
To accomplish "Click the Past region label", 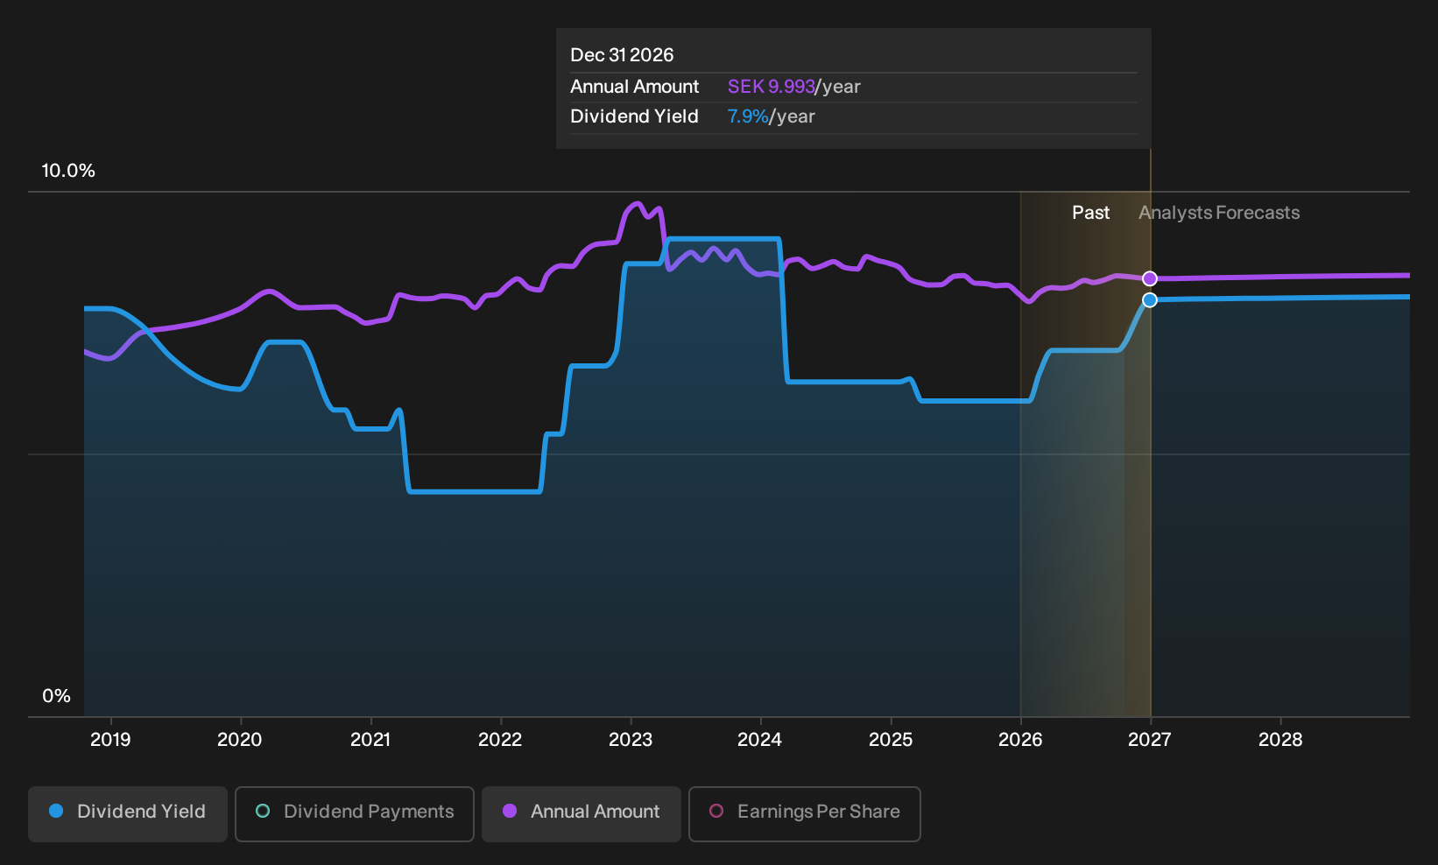I will point(1090,213).
